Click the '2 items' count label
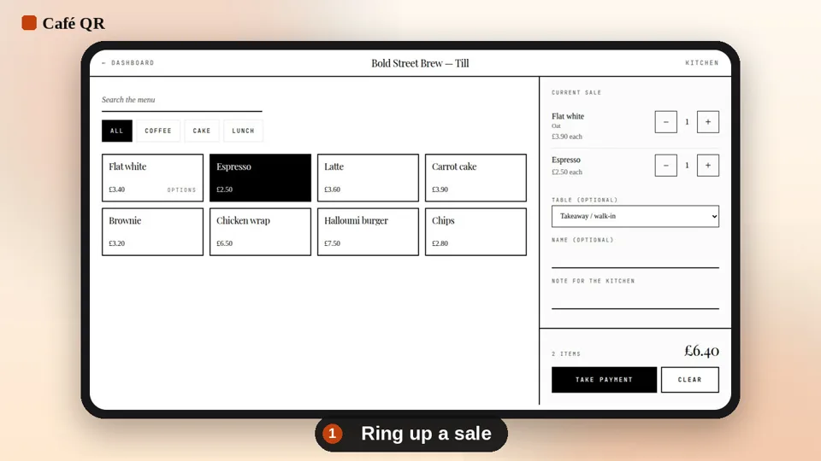Image resolution: width=821 pixels, height=461 pixels. (x=566, y=353)
